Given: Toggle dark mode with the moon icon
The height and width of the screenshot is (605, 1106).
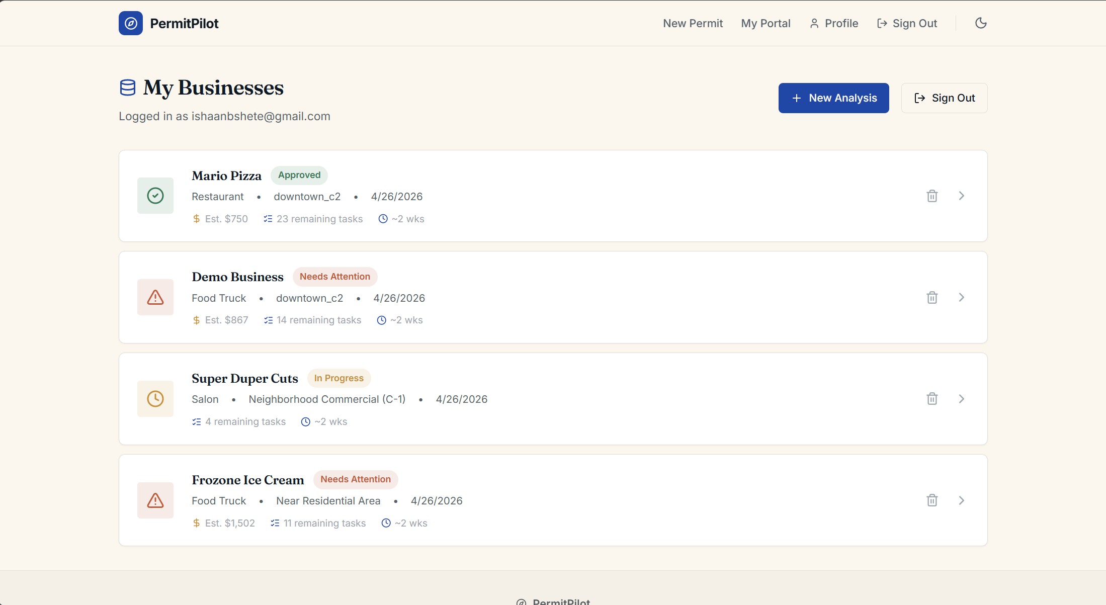Looking at the screenshot, I should pyautogui.click(x=980, y=23).
